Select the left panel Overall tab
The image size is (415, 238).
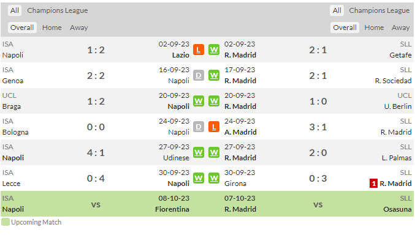[x=22, y=28]
